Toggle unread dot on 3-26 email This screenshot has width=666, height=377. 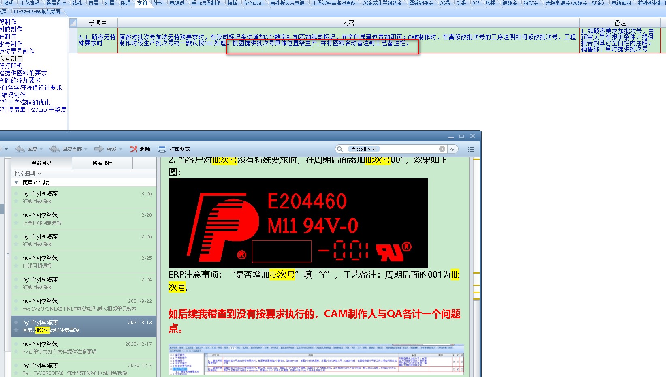coord(16,194)
